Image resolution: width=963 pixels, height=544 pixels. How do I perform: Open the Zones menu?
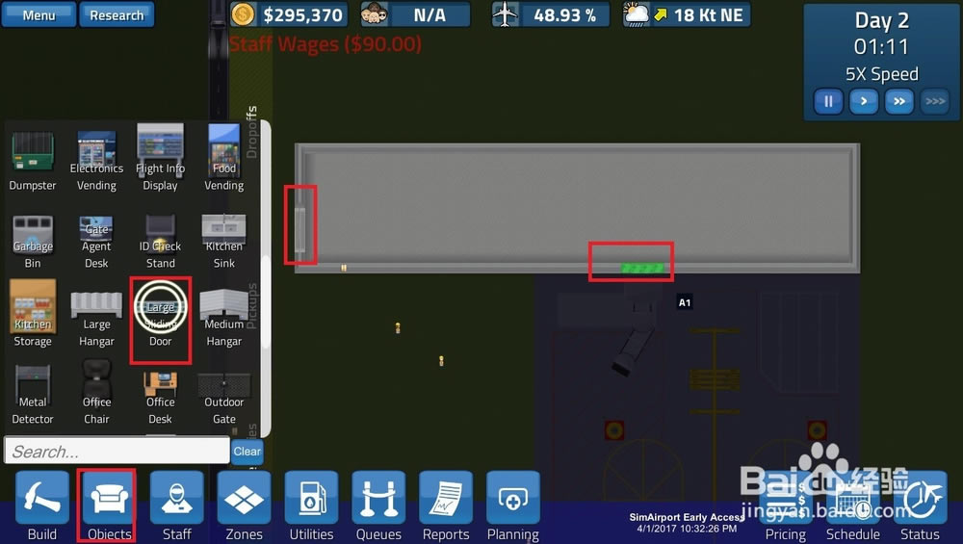tap(244, 505)
